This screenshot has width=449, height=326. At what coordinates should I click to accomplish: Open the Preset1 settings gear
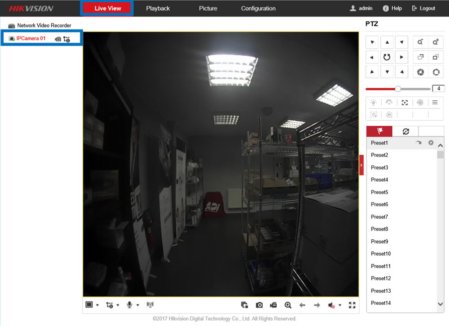point(430,143)
